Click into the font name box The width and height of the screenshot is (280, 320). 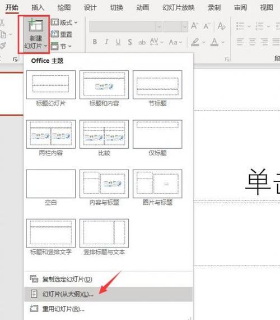123,26
